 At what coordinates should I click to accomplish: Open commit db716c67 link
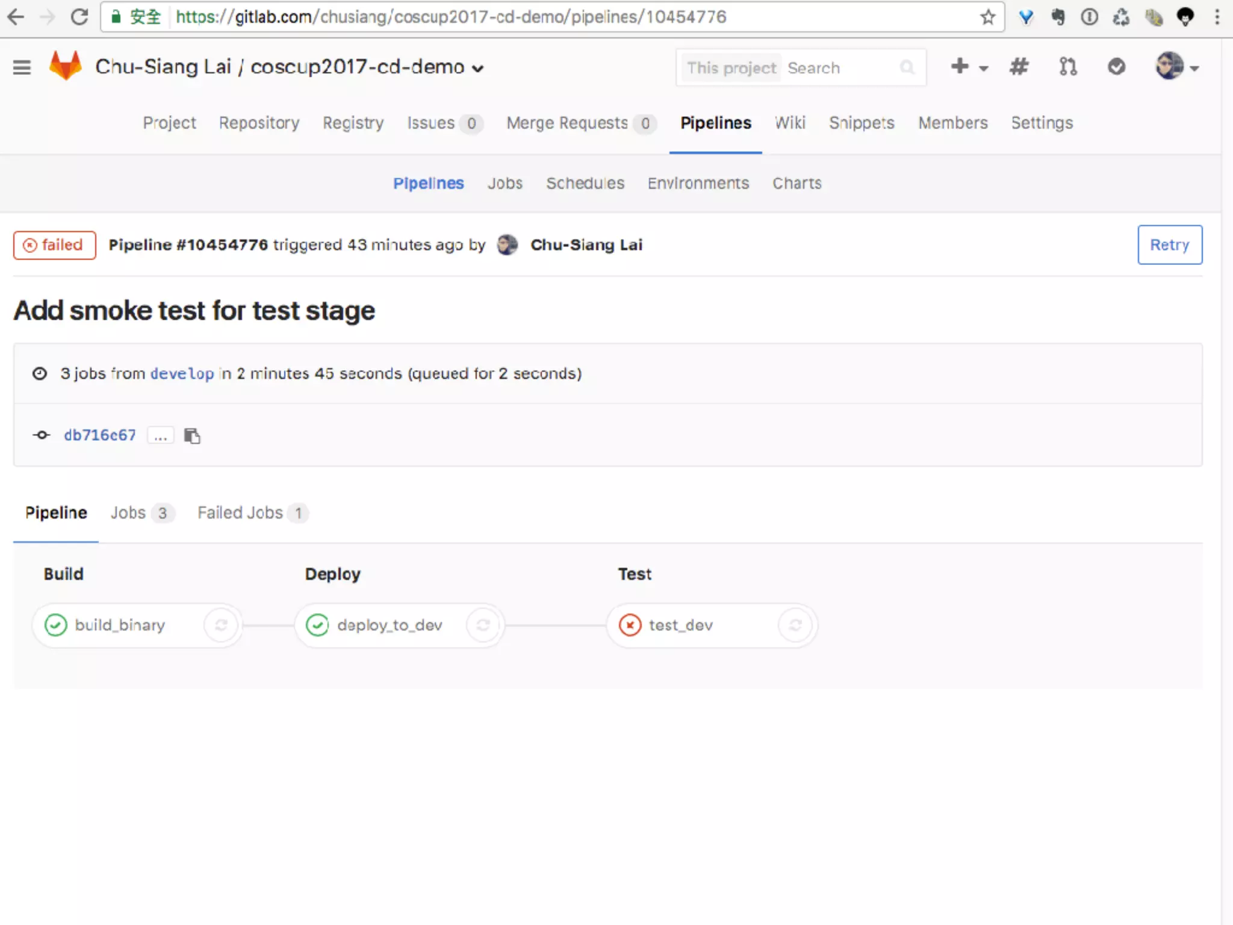(x=100, y=435)
